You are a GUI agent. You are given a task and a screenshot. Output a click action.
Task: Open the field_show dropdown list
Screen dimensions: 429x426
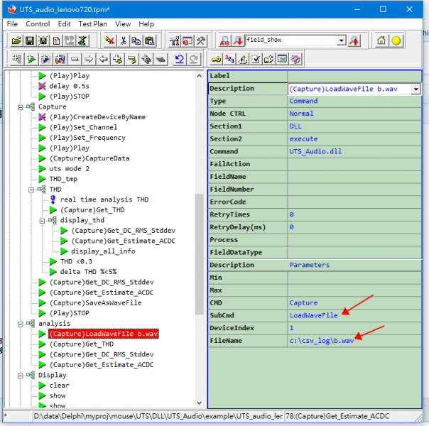click(x=342, y=40)
